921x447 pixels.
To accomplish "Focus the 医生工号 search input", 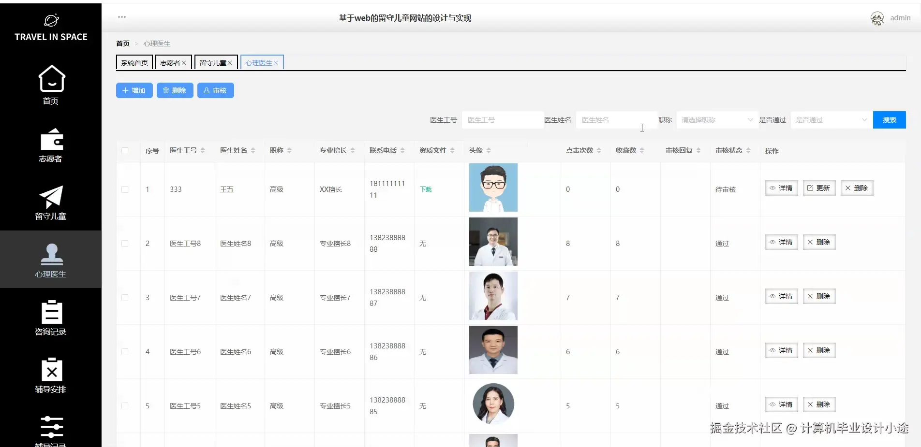I will click(x=503, y=120).
